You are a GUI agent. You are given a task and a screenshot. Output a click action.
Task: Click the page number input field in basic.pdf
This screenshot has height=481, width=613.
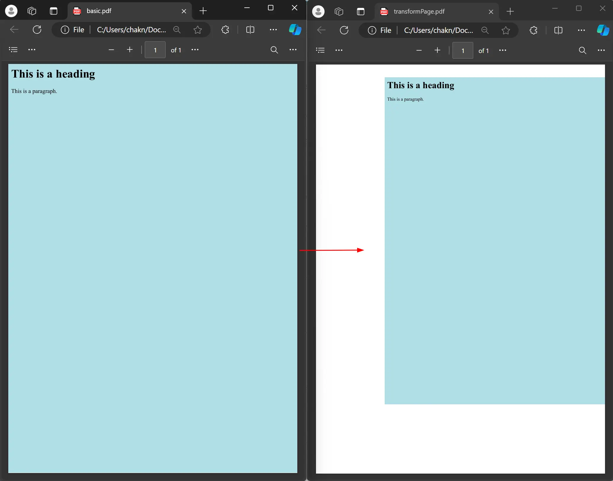[155, 50]
